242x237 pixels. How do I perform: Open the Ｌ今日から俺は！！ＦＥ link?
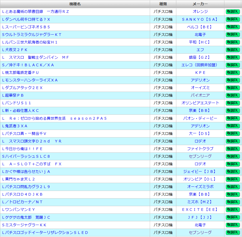(x=22, y=149)
